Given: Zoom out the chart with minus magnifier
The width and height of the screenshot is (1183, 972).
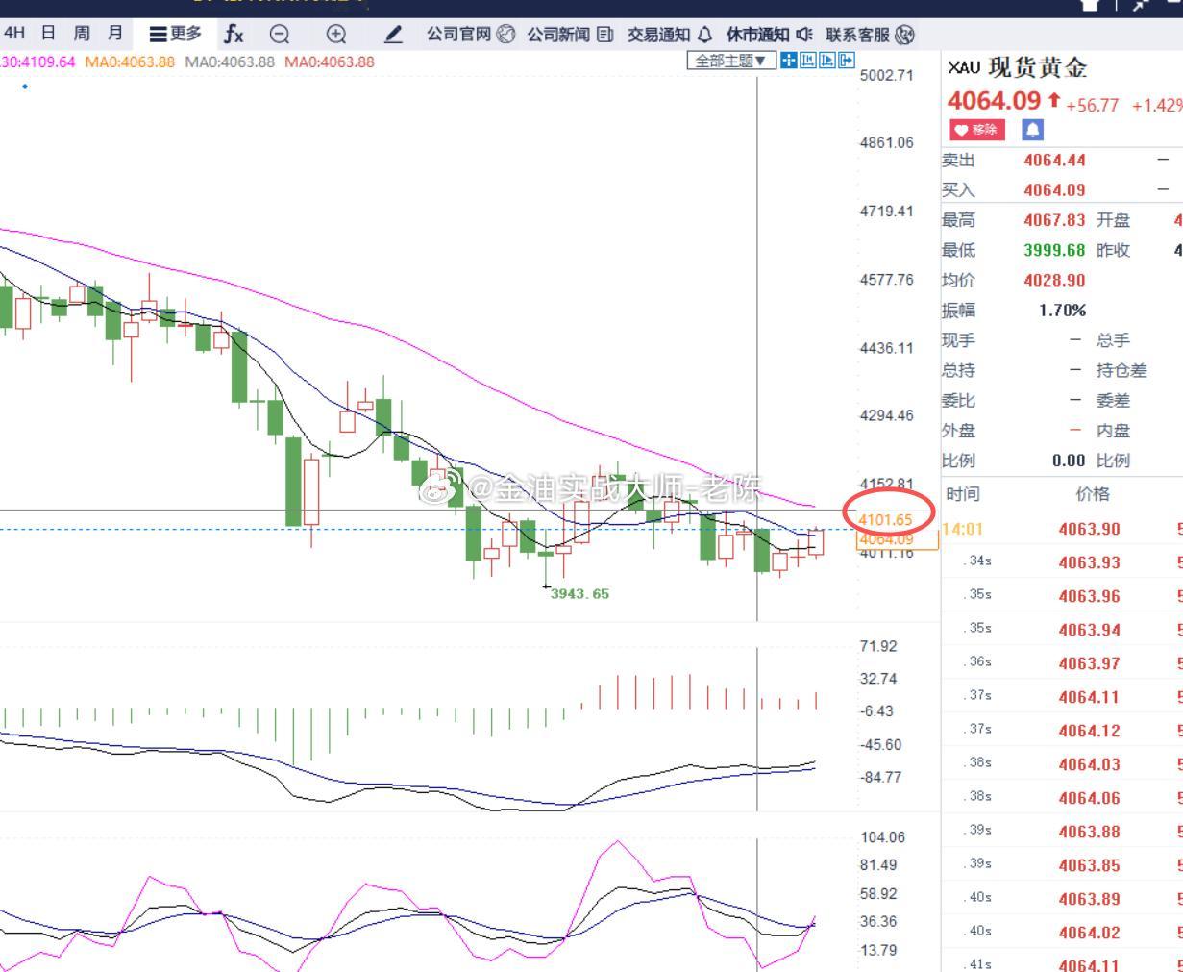Looking at the screenshot, I should 280,35.
